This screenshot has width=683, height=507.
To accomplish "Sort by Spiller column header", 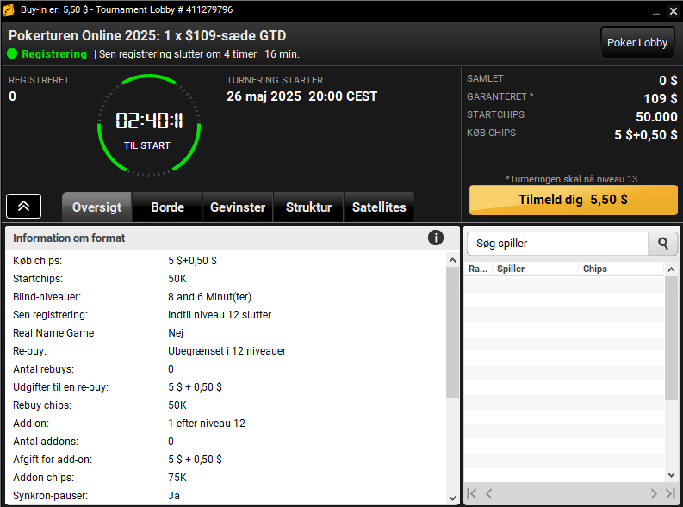I will coord(535,269).
